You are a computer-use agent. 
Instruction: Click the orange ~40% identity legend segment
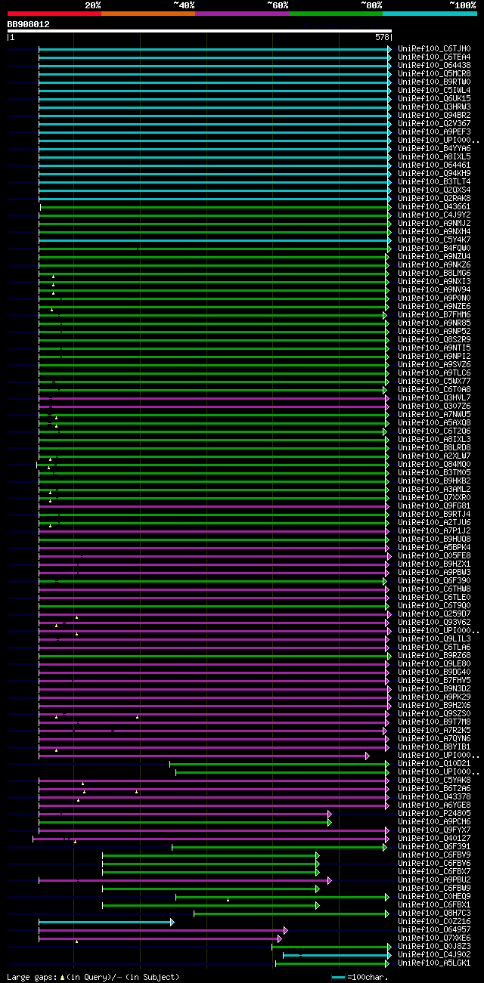pos(147,13)
